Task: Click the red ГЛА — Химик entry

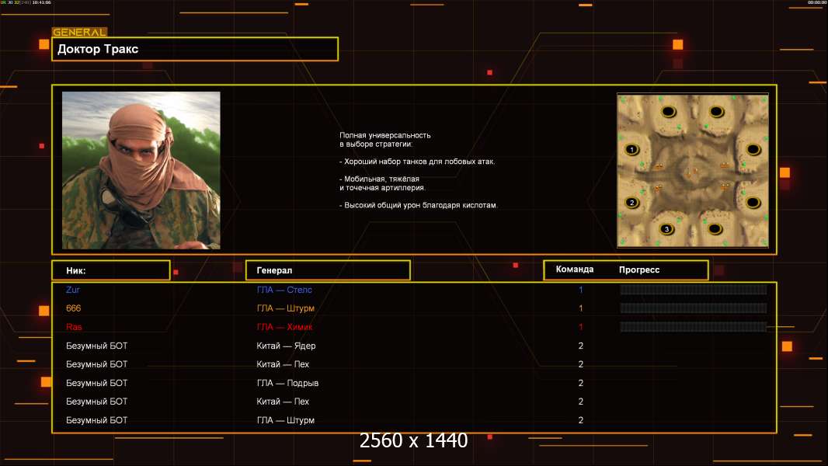Action: [284, 327]
